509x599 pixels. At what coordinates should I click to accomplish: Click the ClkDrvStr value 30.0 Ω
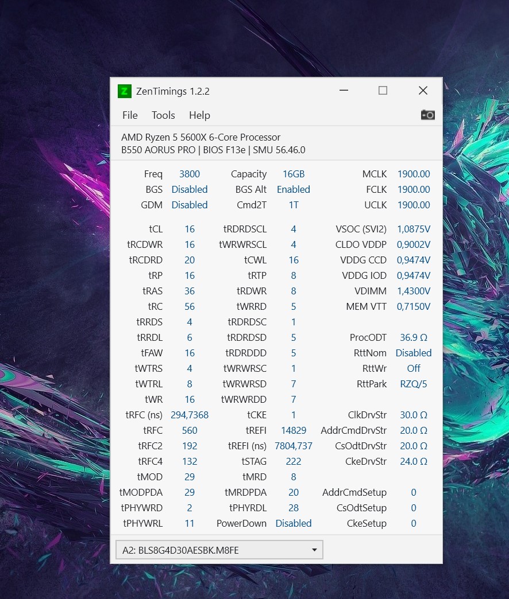click(x=414, y=415)
